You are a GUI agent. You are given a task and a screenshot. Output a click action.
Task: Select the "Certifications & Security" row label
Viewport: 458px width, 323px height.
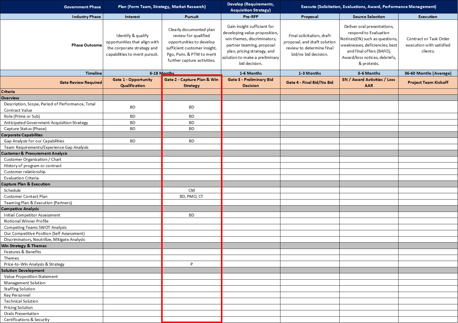(x=51, y=320)
